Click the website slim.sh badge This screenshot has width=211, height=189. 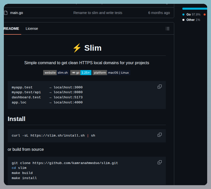point(56,73)
